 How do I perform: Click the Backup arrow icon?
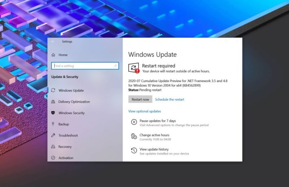click(x=53, y=124)
